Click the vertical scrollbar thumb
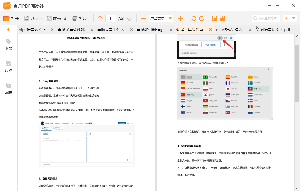The width and height of the screenshot is (300, 191). click(297, 74)
